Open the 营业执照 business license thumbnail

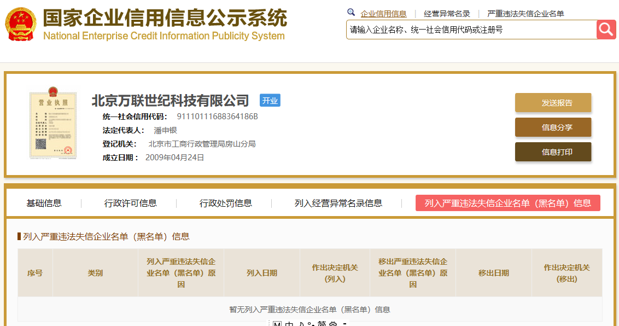53,123
